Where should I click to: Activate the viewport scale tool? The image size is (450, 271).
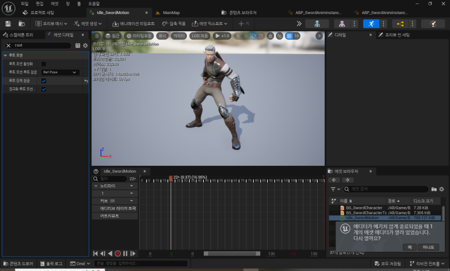(261, 36)
